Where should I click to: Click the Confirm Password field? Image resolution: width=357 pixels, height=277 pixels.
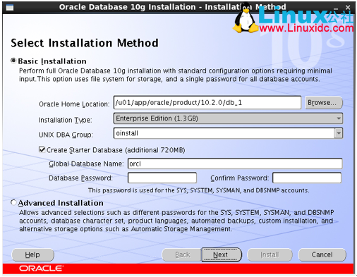(x=307, y=178)
